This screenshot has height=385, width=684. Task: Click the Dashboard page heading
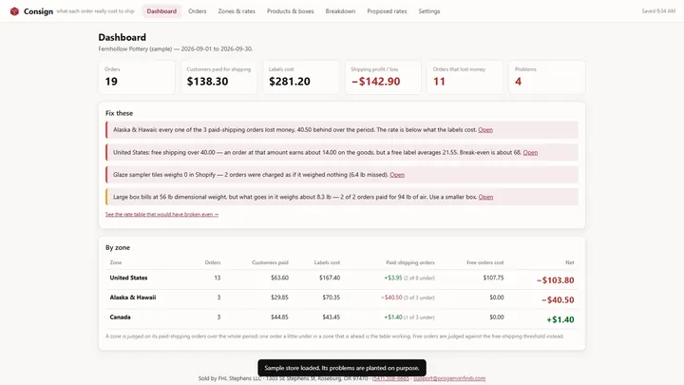pyautogui.click(x=123, y=37)
